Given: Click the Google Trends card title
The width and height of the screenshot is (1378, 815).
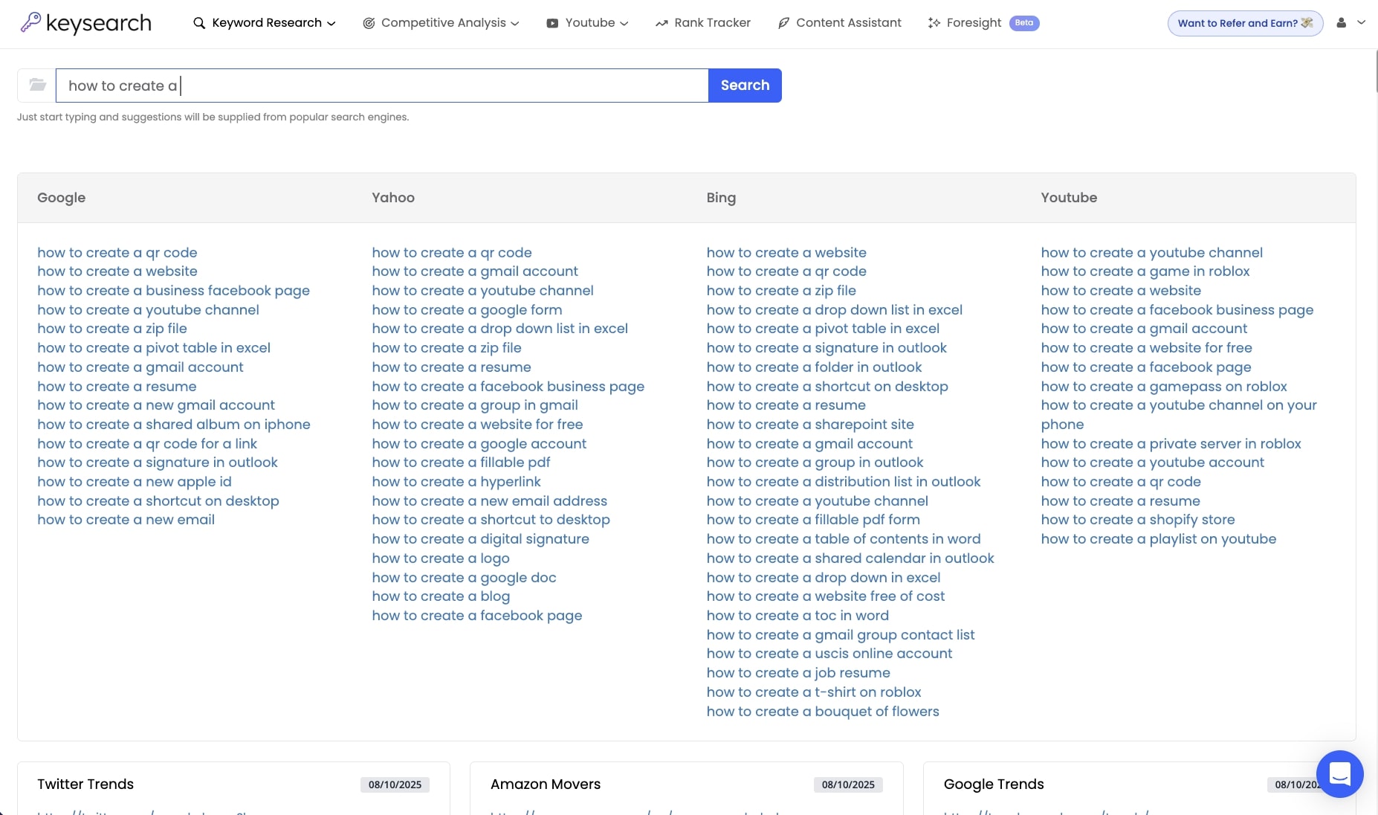Looking at the screenshot, I should (x=994, y=785).
